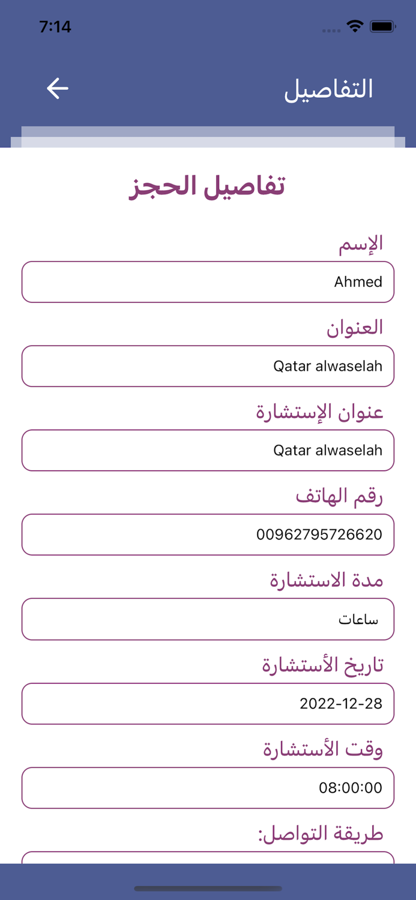Tap the العنوان field showing Qatar alwaselah
416x900 pixels.
208,366
